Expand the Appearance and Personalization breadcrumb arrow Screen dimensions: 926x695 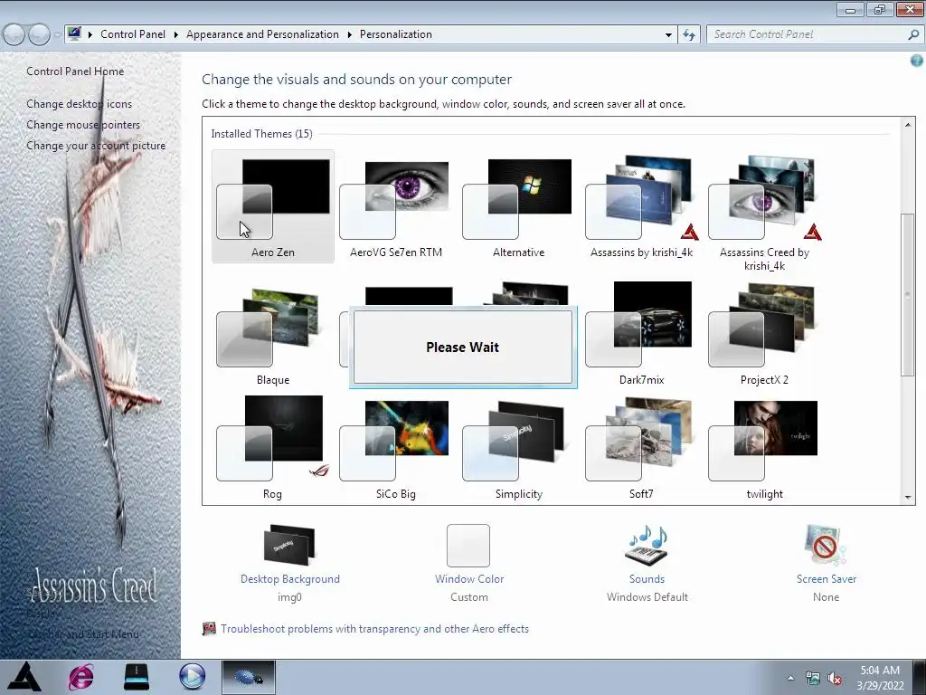tap(350, 35)
